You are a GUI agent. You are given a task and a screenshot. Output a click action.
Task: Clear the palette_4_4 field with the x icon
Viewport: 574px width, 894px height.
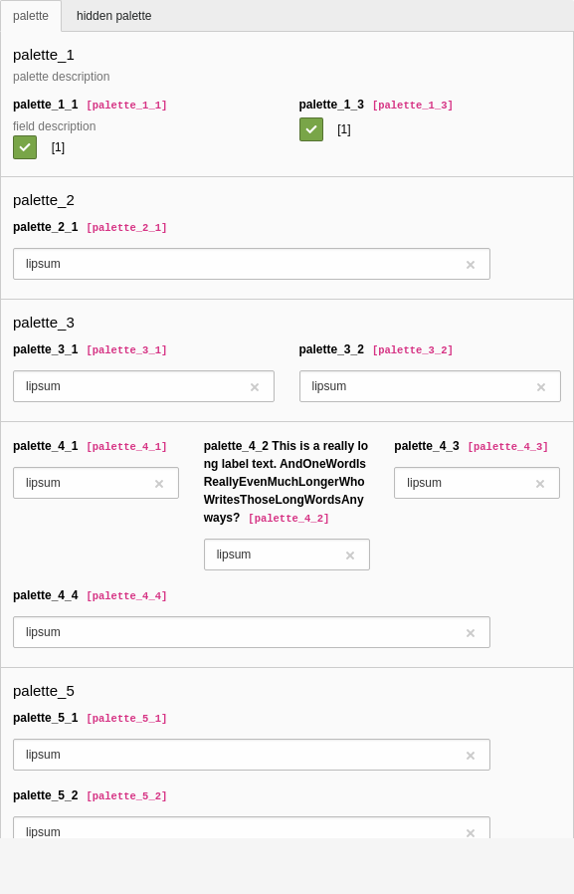point(471,633)
